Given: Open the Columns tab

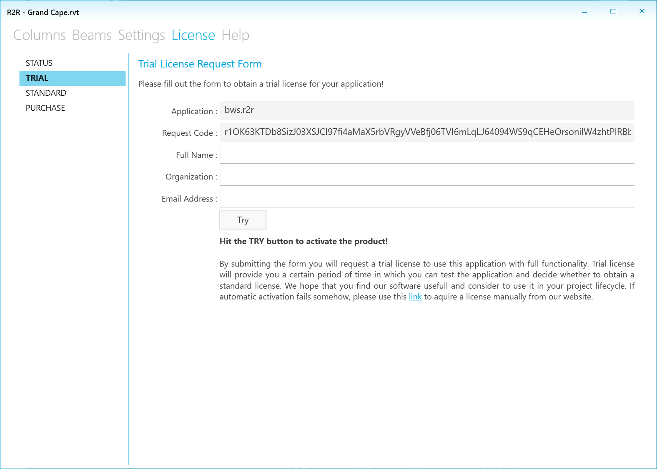Looking at the screenshot, I should [40, 35].
